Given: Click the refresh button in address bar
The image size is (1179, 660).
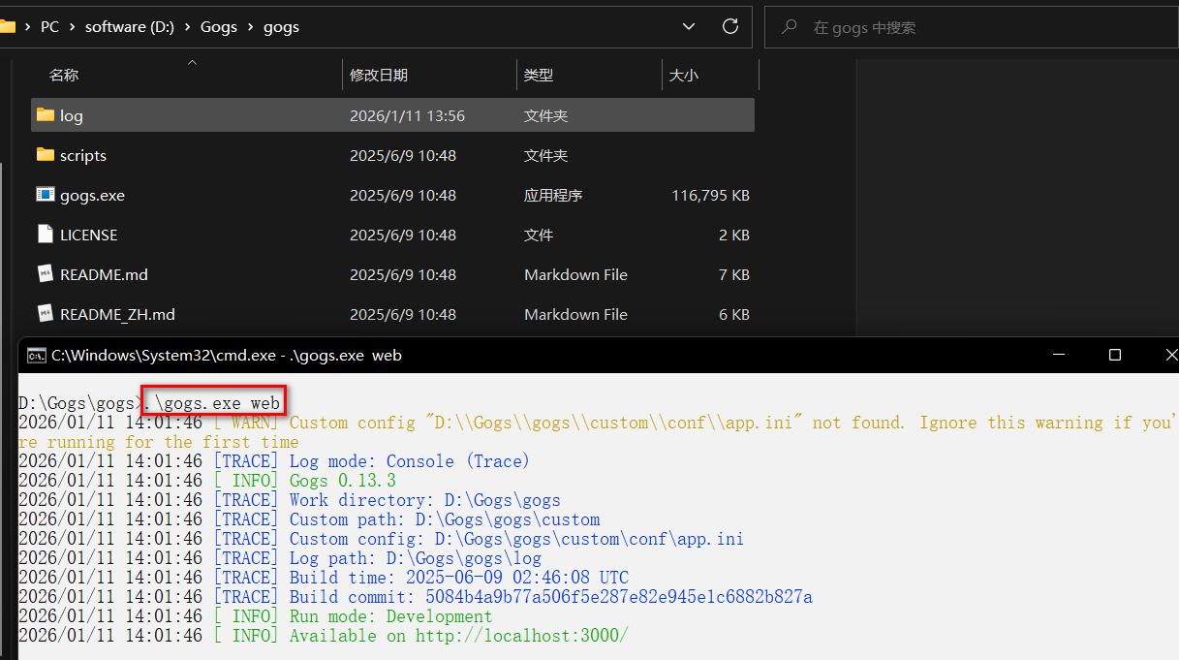Looking at the screenshot, I should [730, 27].
